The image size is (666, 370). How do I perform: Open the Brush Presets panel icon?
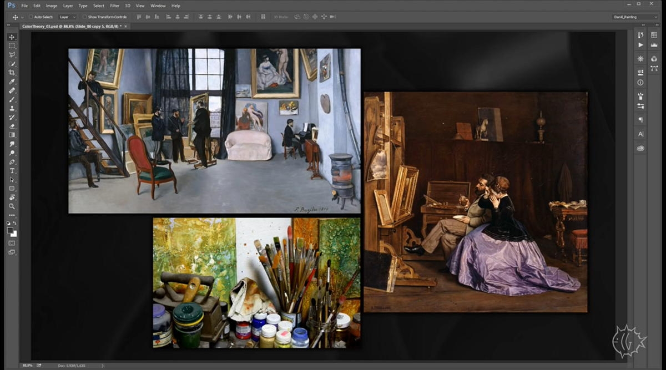pos(640,96)
